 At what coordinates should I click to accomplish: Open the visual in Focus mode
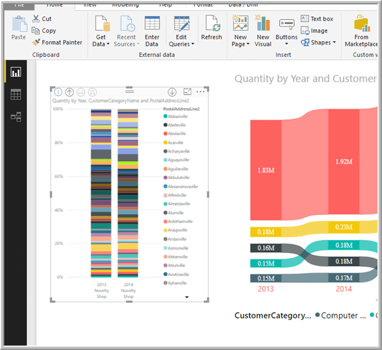click(x=187, y=92)
